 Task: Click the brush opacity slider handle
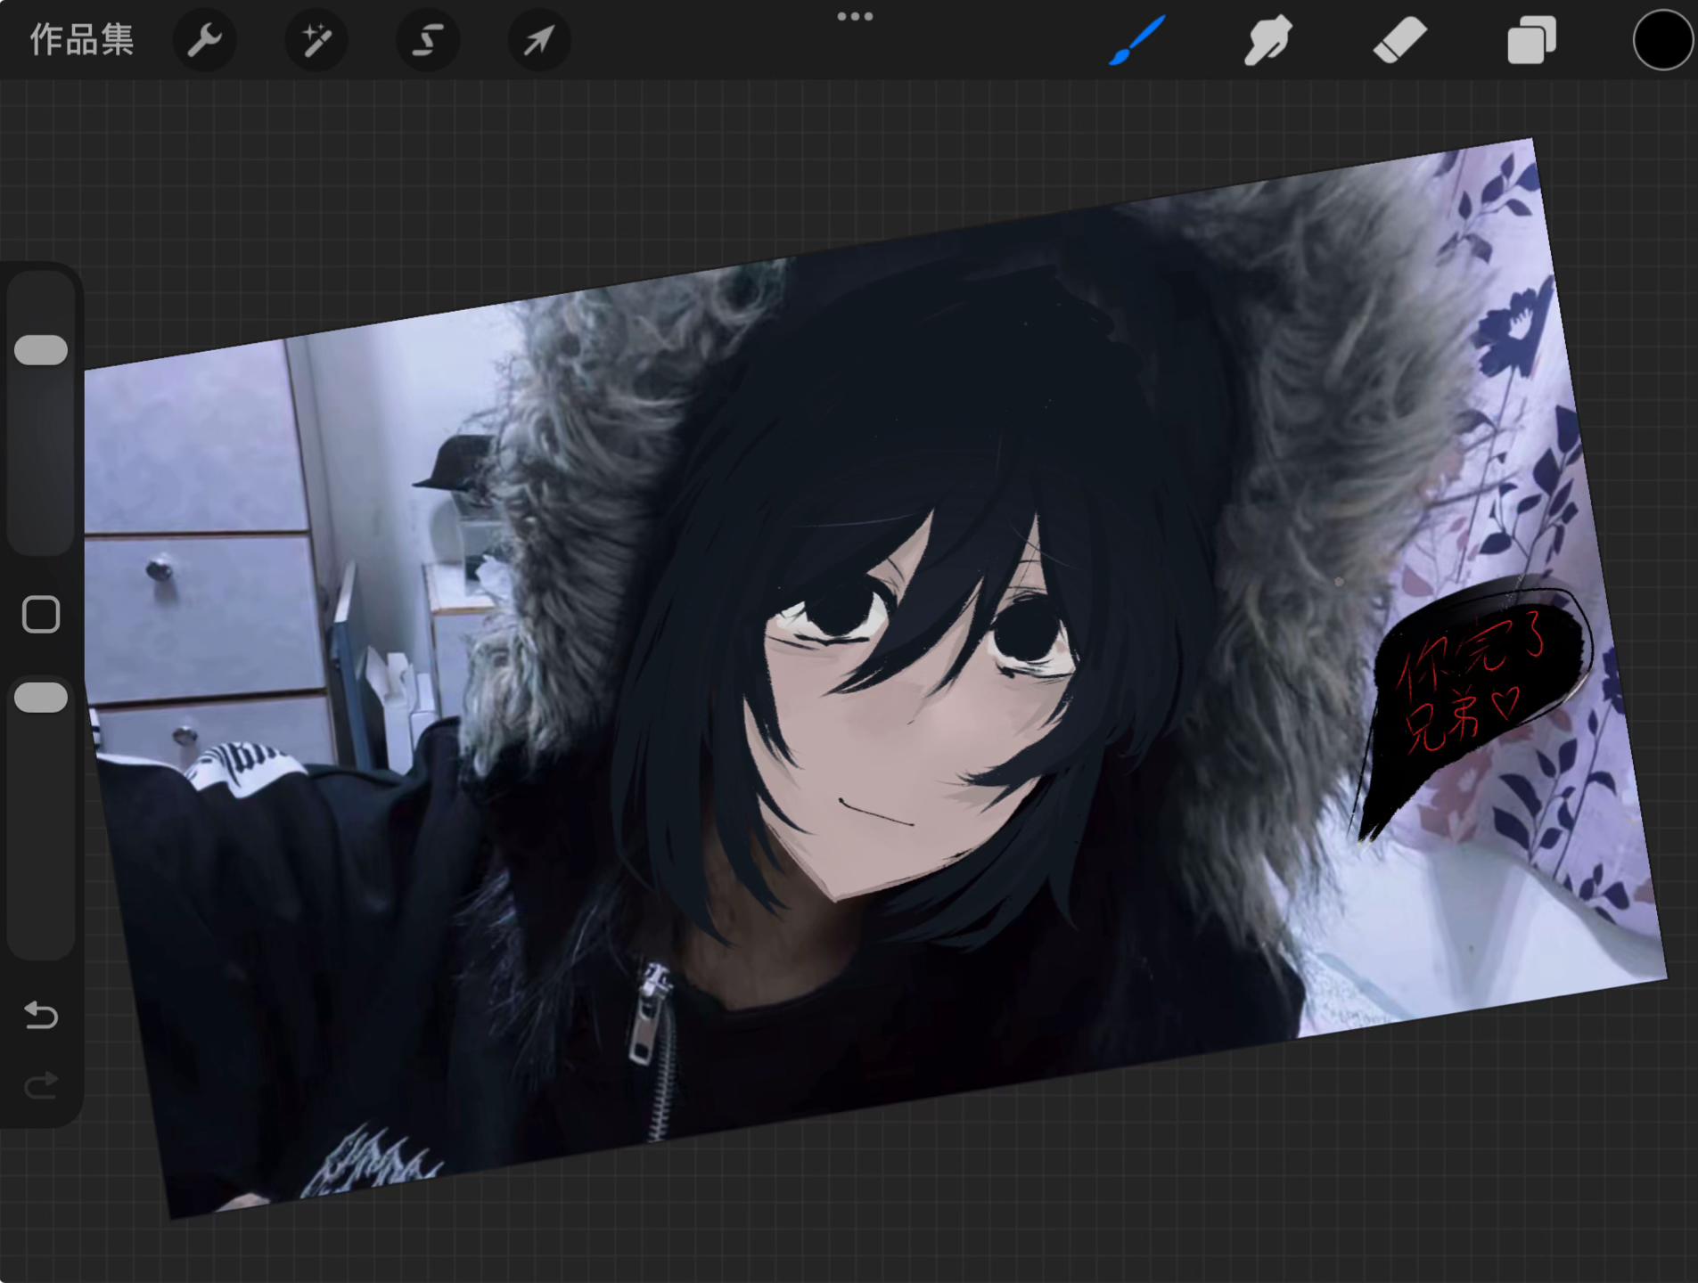41,698
